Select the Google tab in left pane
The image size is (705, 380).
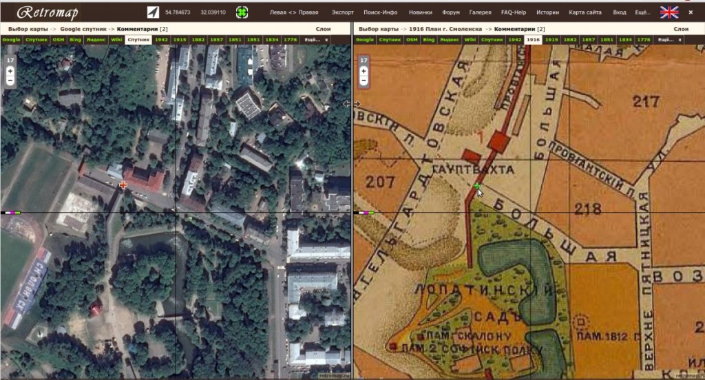coord(11,39)
